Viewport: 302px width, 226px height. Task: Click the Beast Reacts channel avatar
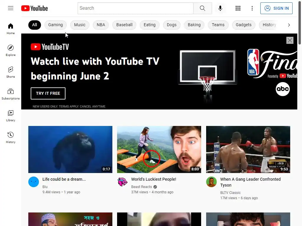coord(122,182)
